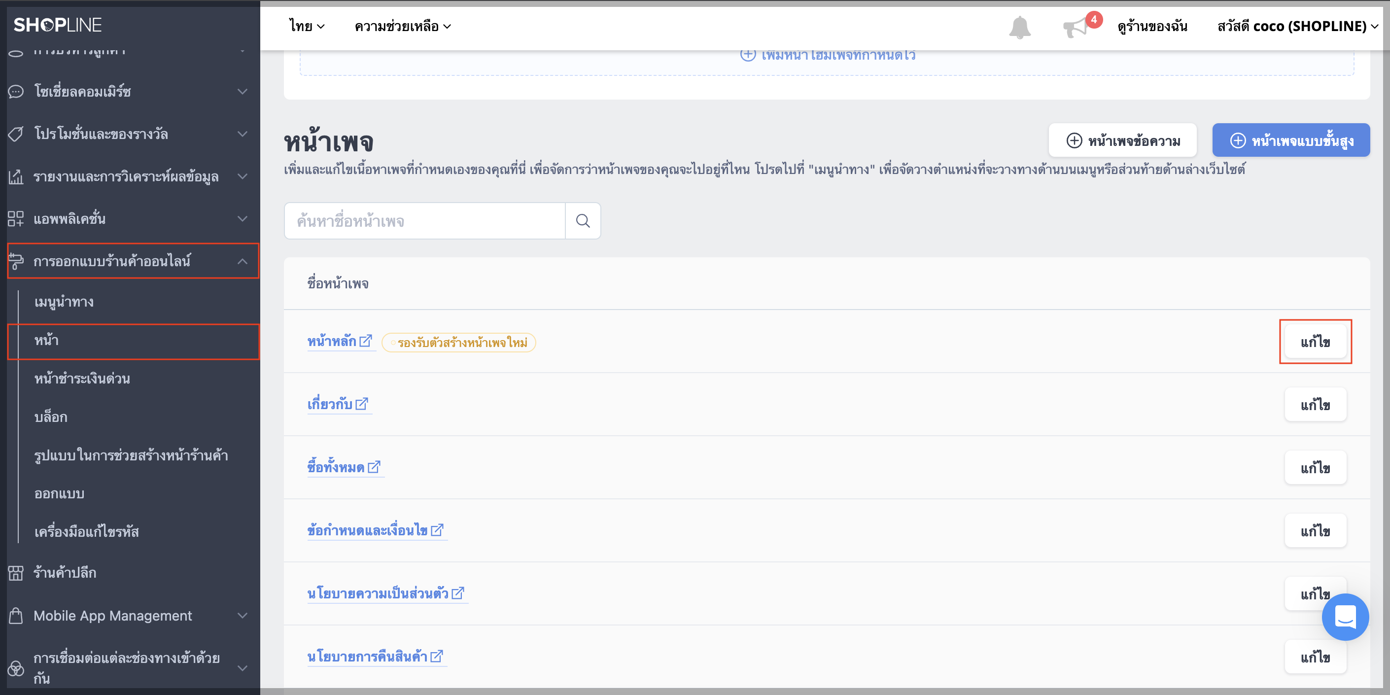Click the แอพพลิเคชั่น grid icon
The width and height of the screenshot is (1390, 695).
pos(16,218)
